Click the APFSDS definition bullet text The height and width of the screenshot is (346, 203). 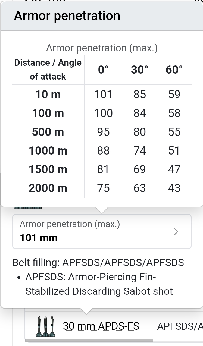[99, 284]
